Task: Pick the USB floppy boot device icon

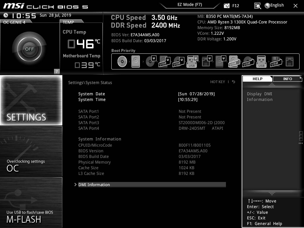Action: coord(276,61)
